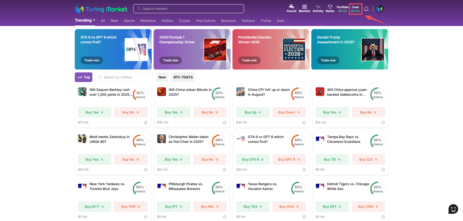This screenshot has width=463, height=221.
Task: Buy Up on China CPI market
Action: point(253,113)
